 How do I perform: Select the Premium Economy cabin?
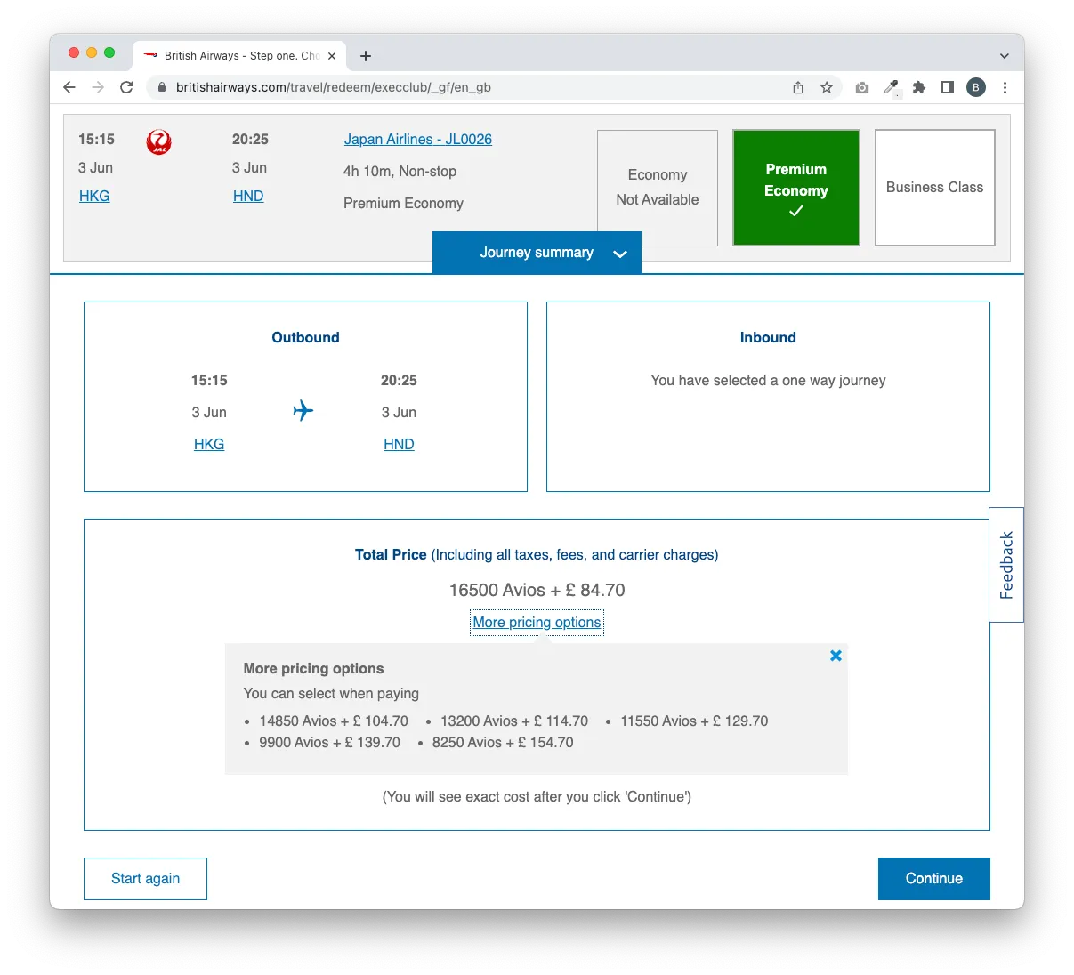pos(796,188)
